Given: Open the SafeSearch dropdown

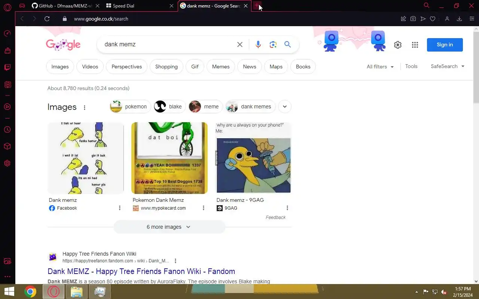Looking at the screenshot, I should 448,66.
